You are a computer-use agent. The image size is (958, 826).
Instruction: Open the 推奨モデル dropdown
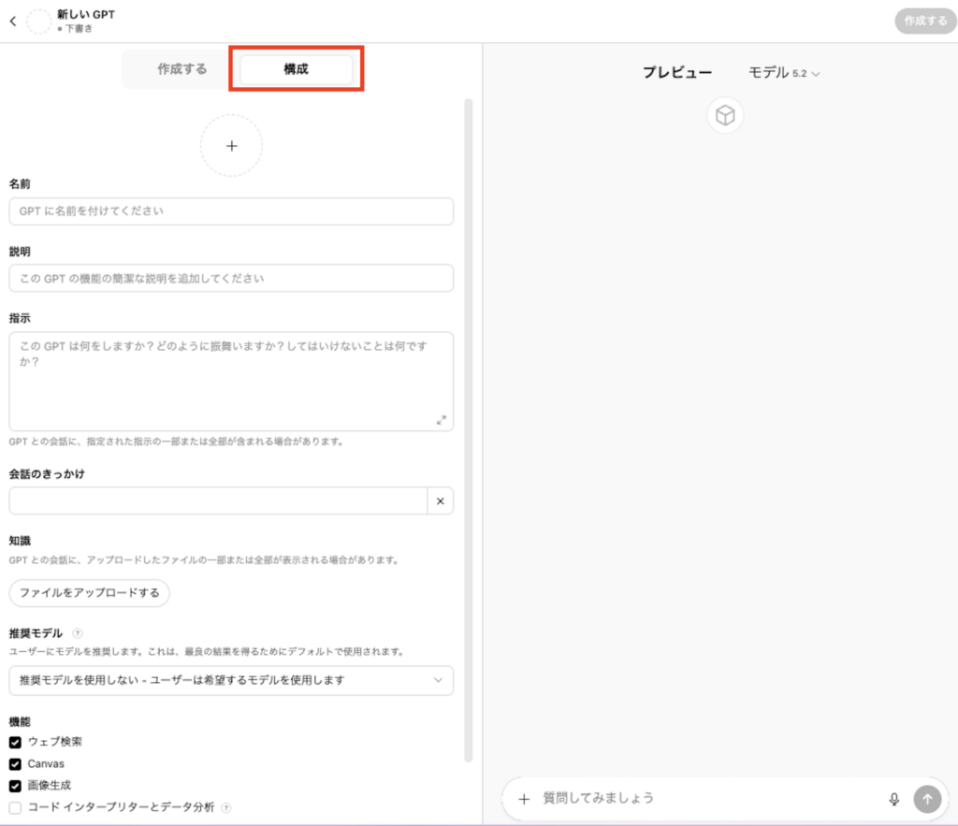231,680
